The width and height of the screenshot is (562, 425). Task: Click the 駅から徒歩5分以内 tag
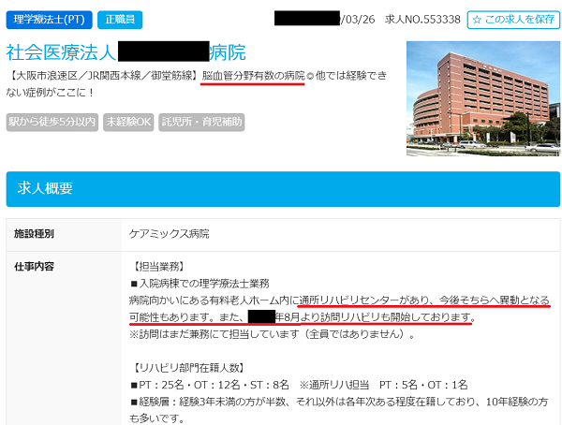point(52,123)
